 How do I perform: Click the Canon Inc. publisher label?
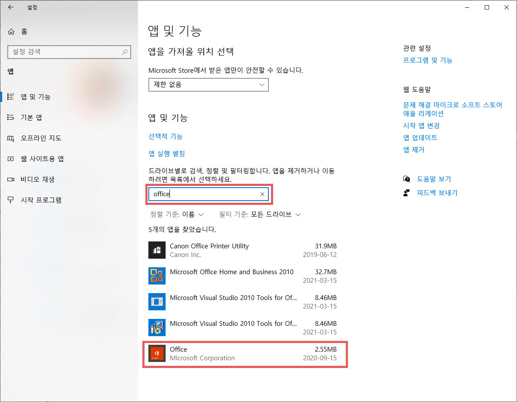[185, 255]
